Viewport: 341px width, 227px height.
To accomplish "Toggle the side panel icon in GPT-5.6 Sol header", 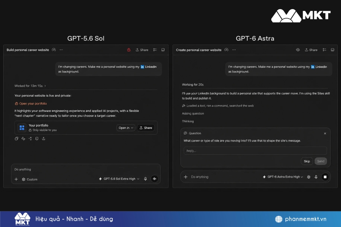I will coord(163,50).
